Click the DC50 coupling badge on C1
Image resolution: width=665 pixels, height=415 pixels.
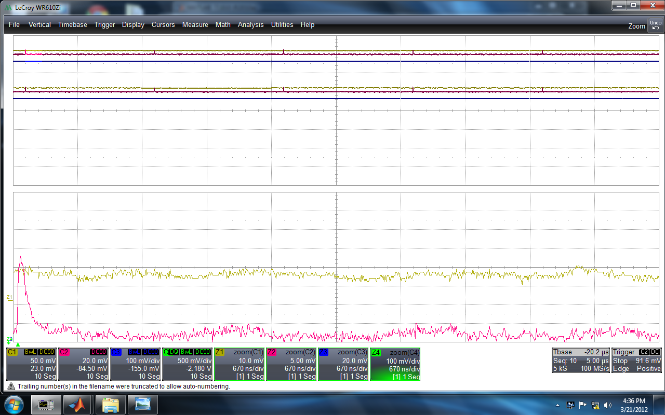47,352
